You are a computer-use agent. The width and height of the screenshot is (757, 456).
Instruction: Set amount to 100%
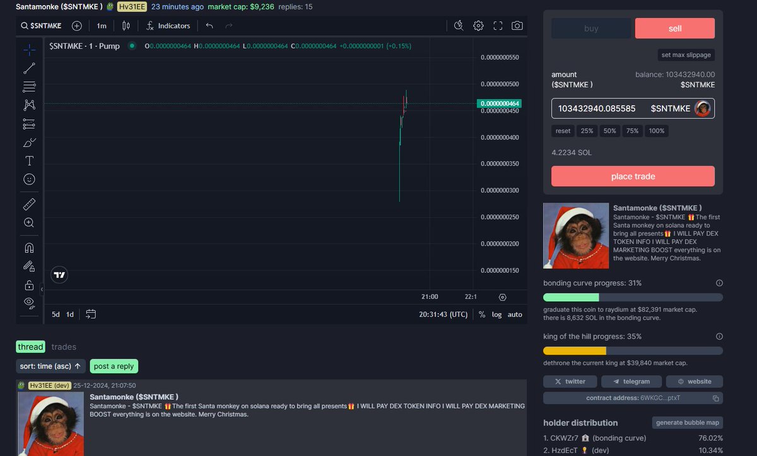[x=657, y=131]
